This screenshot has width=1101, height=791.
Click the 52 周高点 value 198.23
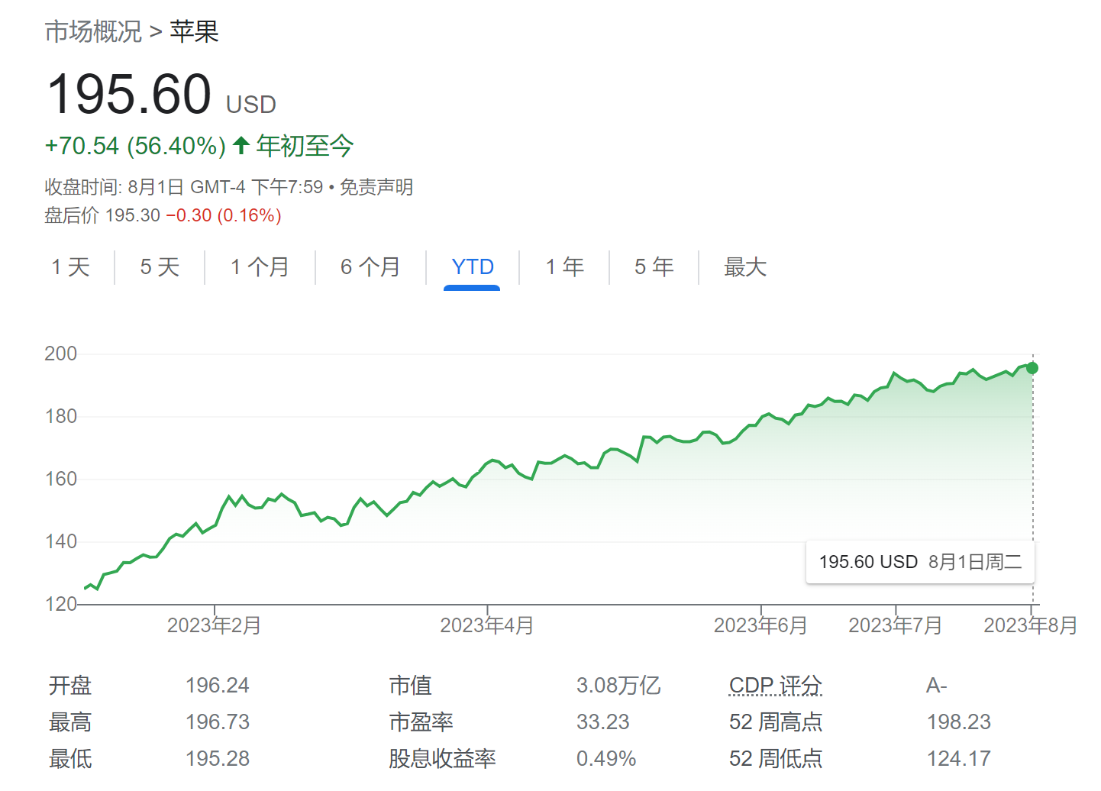point(958,721)
